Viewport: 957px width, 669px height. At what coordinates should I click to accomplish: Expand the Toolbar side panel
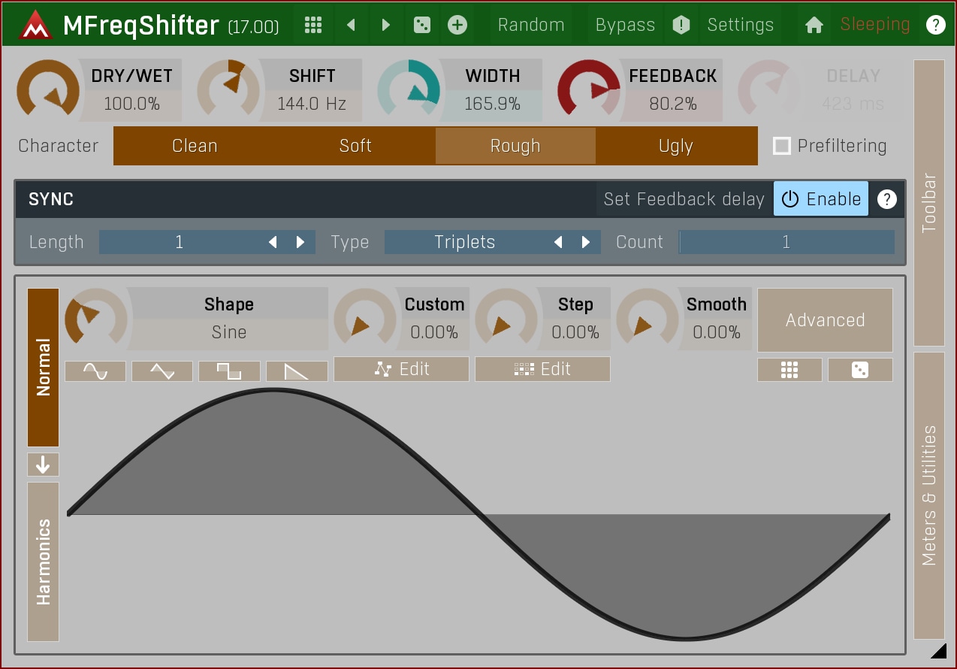(x=929, y=202)
